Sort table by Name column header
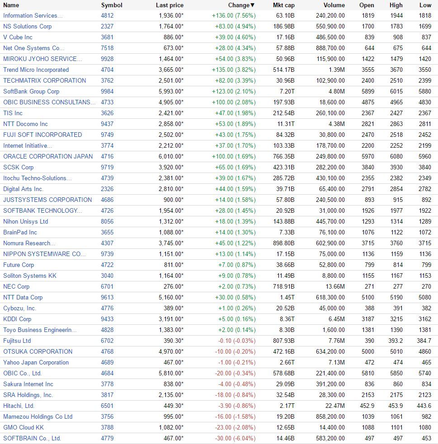The width and height of the screenshot is (438, 444). click(11, 5)
